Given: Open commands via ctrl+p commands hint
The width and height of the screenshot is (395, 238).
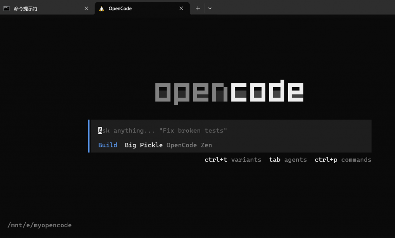Looking at the screenshot, I should point(343,160).
